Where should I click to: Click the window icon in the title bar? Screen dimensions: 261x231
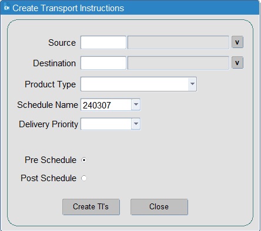click(x=6, y=8)
